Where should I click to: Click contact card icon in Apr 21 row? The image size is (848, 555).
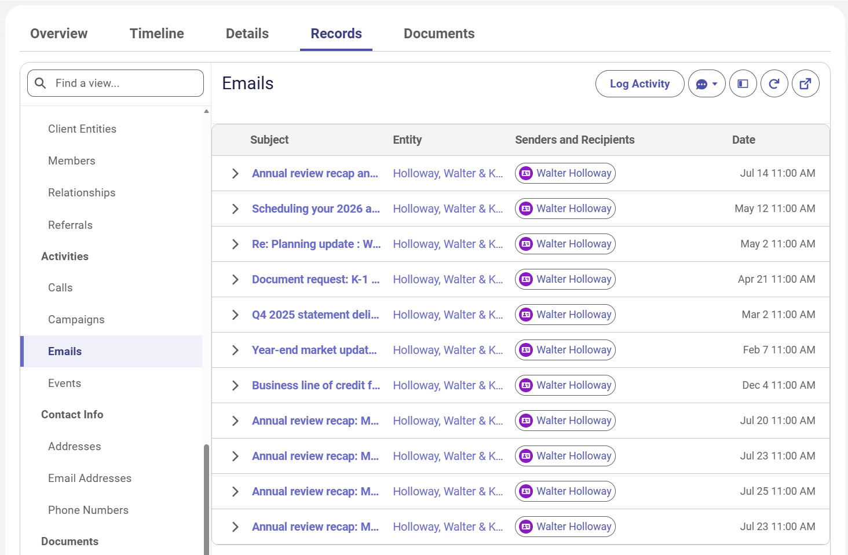coord(526,279)
